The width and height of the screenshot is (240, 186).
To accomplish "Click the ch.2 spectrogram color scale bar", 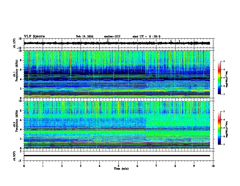I will click(219, 128).
